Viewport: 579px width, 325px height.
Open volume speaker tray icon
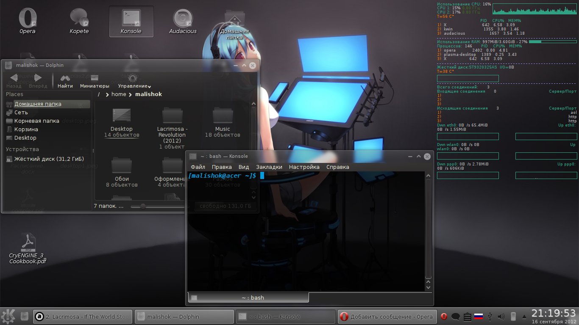click(x=501, y=316)
